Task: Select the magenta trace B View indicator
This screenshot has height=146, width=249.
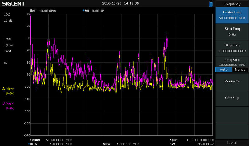Action: click(x=8, y=103)
